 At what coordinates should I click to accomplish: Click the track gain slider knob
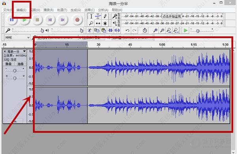pos(15,71)
